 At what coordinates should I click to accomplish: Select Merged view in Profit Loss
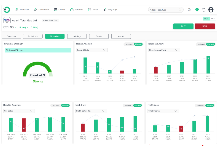[210, 105]
